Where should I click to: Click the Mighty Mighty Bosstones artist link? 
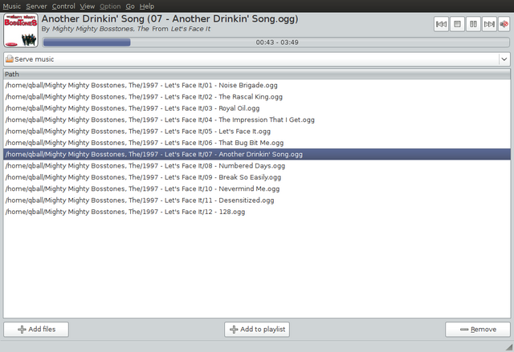[x=100, y=29]
